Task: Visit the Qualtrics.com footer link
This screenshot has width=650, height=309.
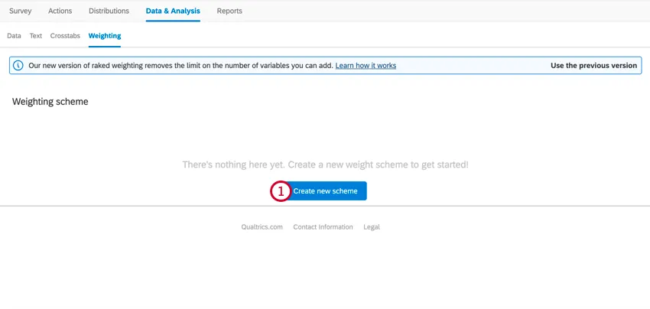Action: tap(262, 227)
